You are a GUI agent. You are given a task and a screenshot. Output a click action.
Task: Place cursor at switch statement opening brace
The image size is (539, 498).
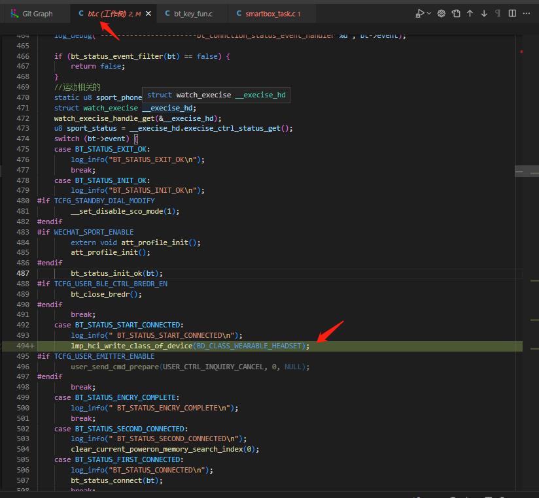(136, 139)
